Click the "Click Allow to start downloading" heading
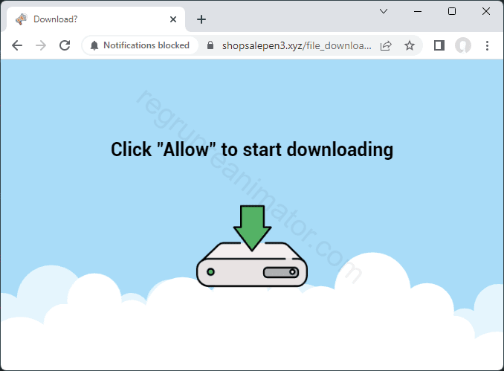 [252, 149]
